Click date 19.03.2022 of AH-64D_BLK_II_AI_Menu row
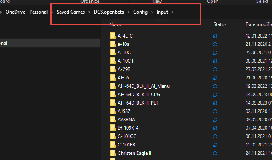Image resolution: width=272 pixels, height=160 pixels. click(256, 86)
